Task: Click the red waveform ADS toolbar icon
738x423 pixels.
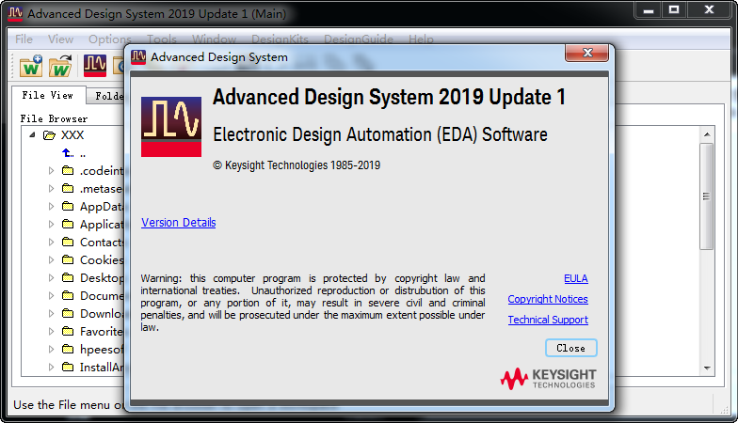Action: 95,66
